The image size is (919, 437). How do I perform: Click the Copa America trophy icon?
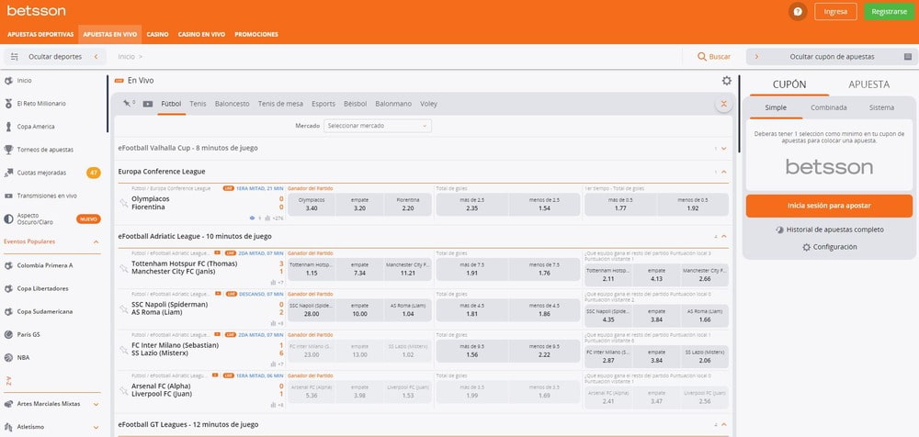coord(8,127)
